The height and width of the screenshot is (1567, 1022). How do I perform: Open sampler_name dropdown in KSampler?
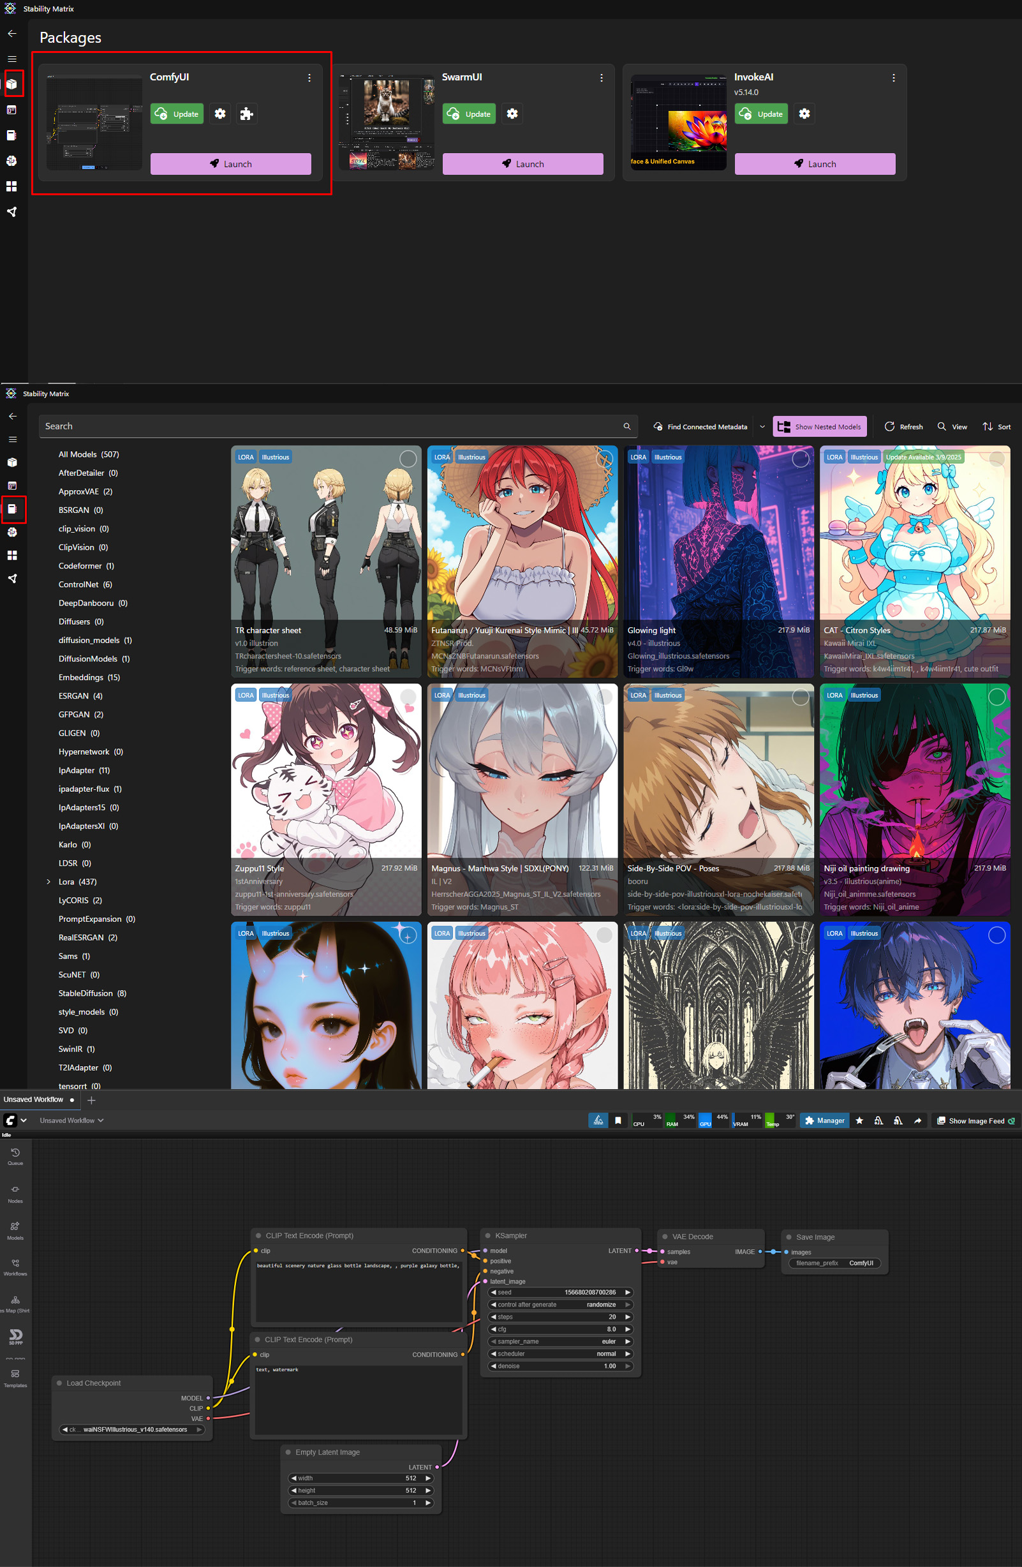559,1341
